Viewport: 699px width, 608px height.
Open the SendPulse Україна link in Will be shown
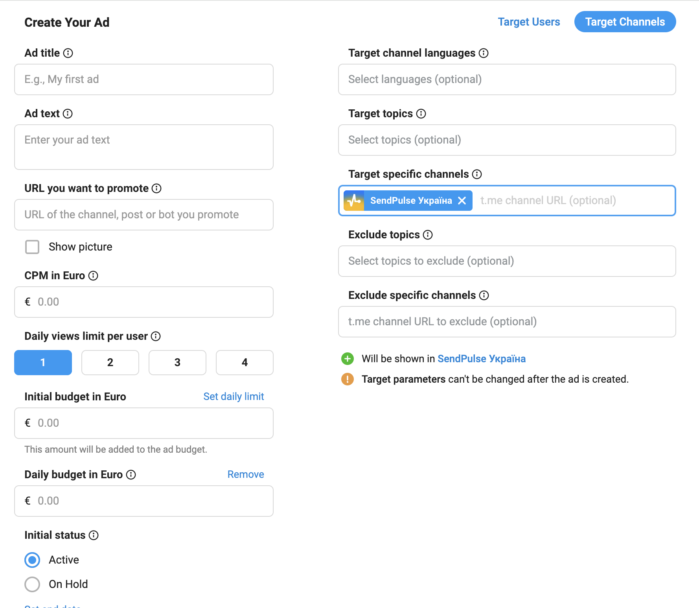[482, 359]
